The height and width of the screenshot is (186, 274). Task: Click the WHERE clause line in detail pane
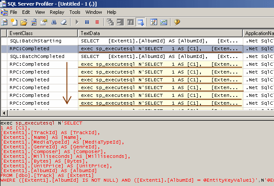(x=137, y=180)
